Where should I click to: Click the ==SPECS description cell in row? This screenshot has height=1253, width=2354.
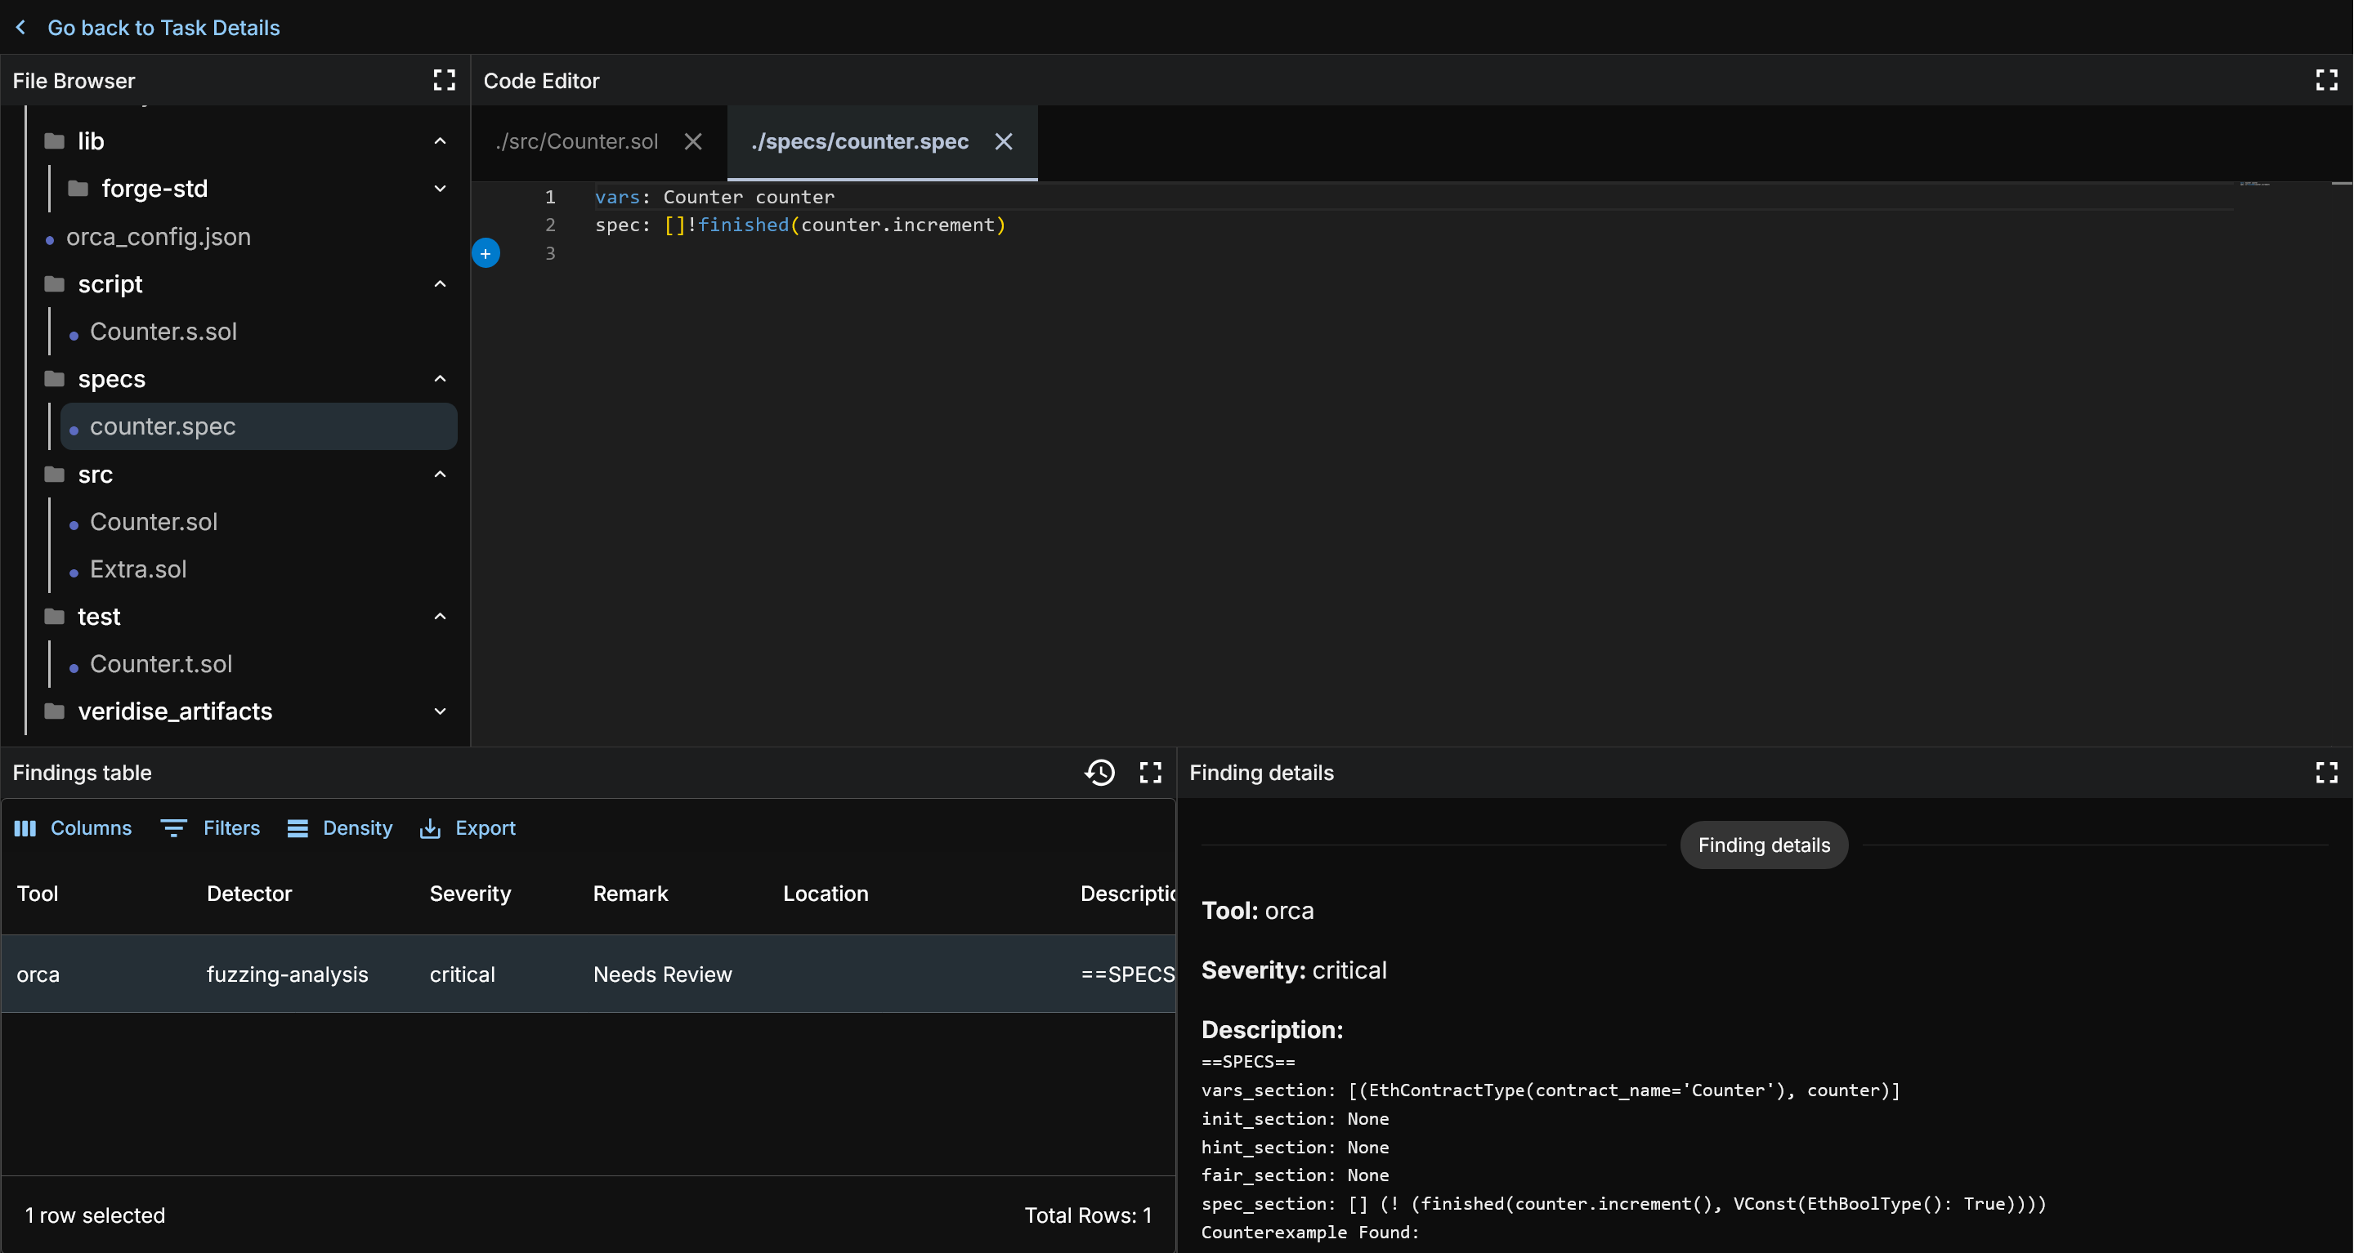click(1128, 974)
